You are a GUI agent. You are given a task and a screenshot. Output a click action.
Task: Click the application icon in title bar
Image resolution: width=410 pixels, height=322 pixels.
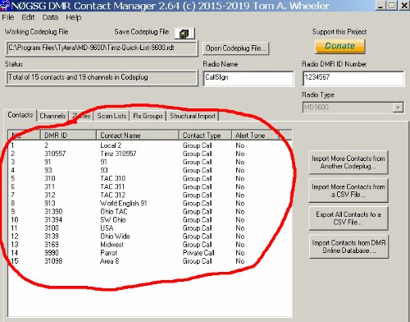pyautogui.click(x=5, y=6)
